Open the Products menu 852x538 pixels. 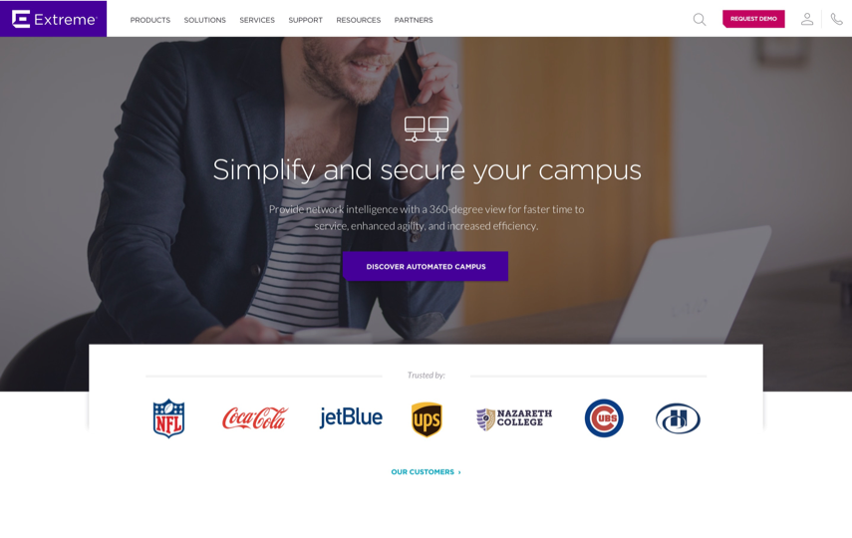tap(149, 20)
